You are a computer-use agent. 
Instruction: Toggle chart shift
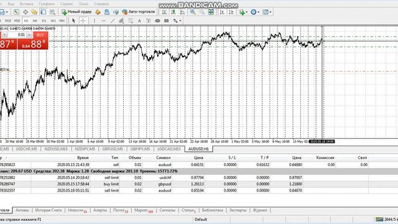click(x=231, y=12)
